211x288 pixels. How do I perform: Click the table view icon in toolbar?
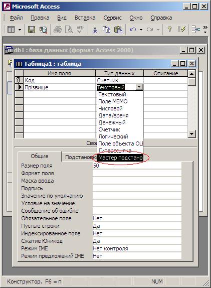click(11, 30)
